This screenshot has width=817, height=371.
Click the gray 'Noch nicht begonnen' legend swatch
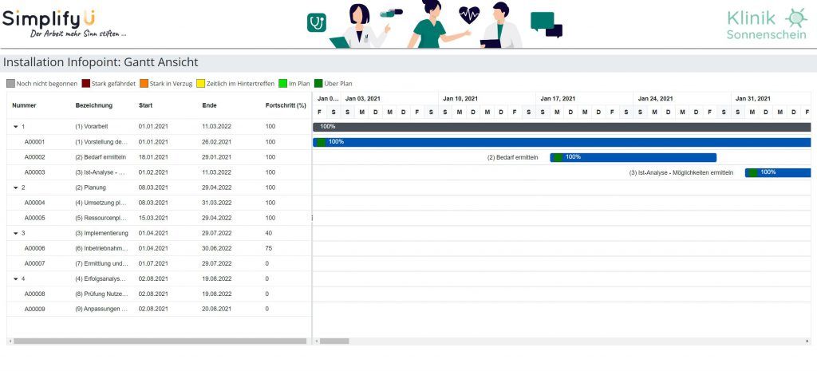[10, 83]
